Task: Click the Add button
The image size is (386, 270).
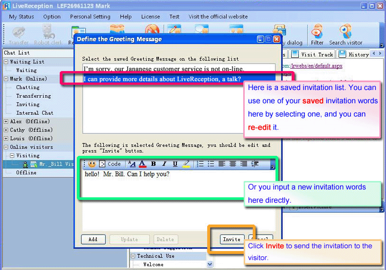Action: click(x=93, y=240)
